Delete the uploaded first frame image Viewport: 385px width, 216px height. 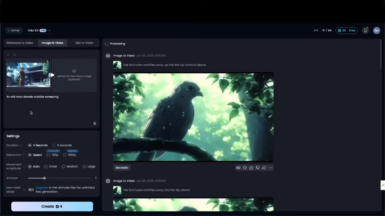[47, 62]
